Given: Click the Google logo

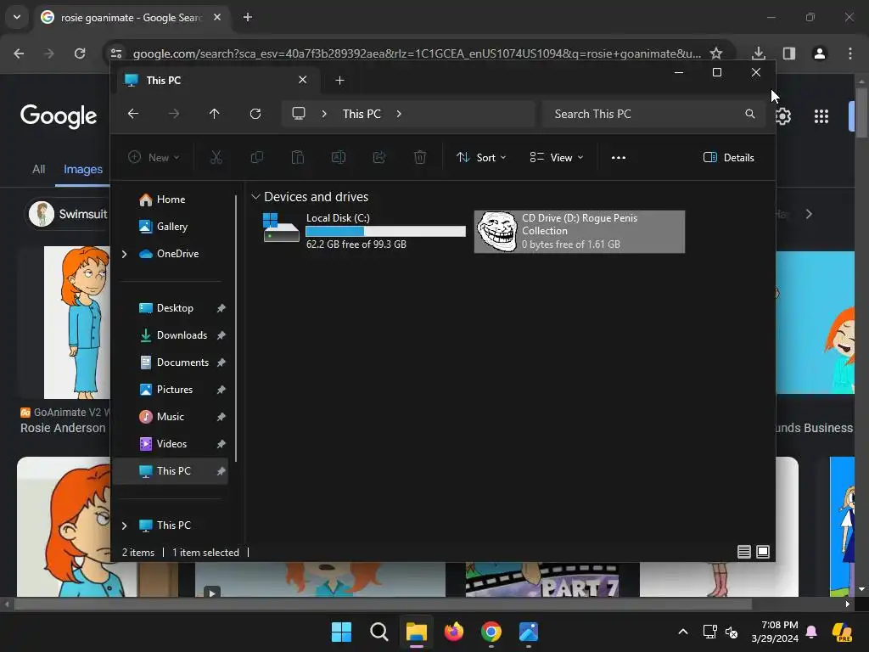Looking at the screenshot, I should pyautogui.click(x=59, y=116).
